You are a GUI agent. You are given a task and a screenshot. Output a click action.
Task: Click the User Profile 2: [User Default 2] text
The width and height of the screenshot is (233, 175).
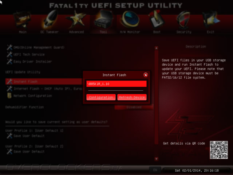coord(34,146)
